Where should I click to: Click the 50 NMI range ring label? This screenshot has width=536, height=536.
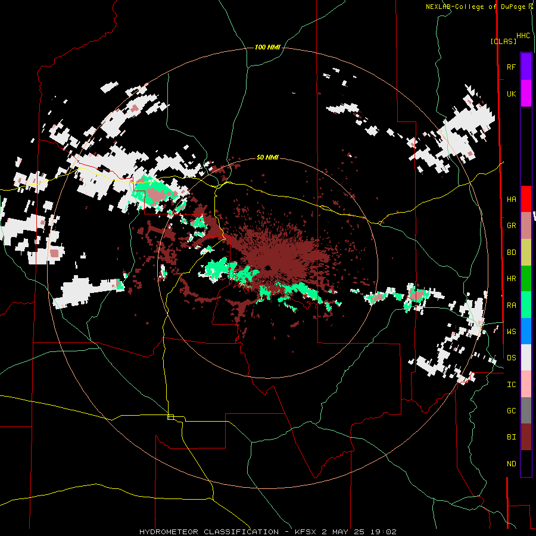pyautogui.click(x=267, y=157)
